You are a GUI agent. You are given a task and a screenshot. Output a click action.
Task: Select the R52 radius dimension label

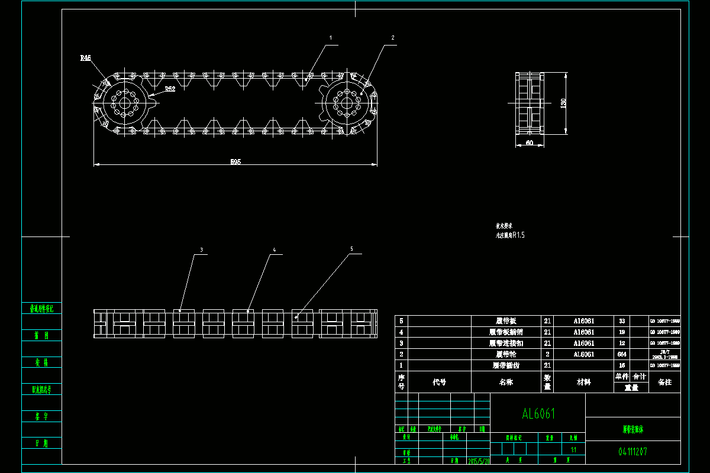point(170,89)
